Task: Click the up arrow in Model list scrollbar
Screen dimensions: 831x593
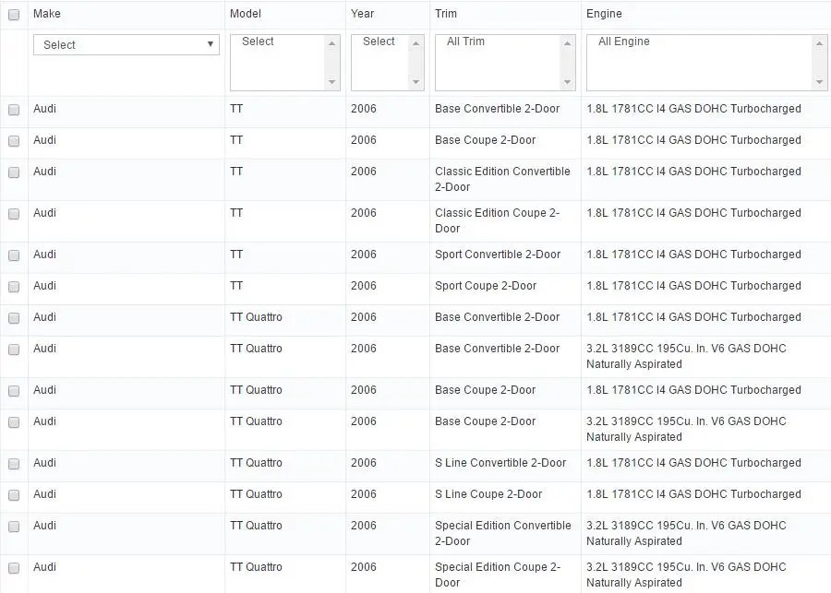Action: pyautogui.click(x=331, y=43)
